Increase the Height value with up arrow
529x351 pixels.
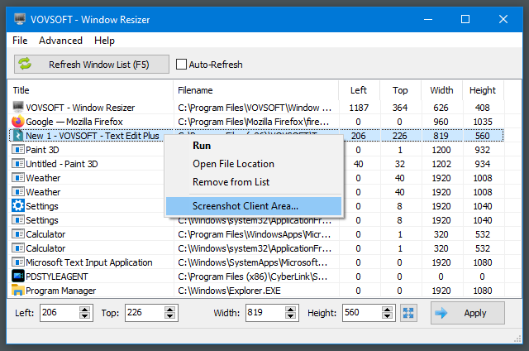pos(387,309)
